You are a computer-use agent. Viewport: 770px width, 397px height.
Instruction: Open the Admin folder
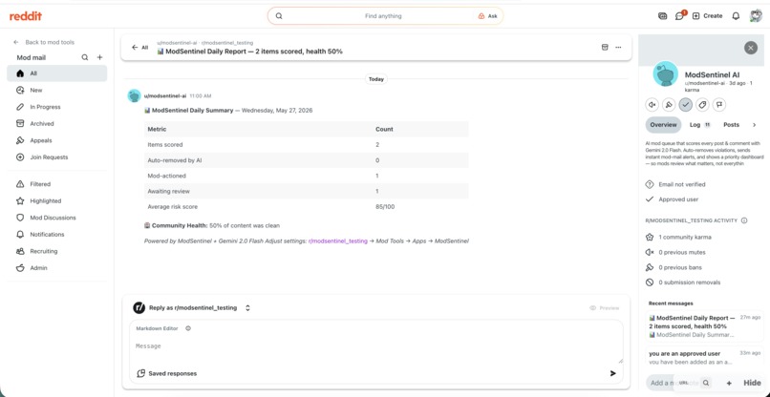[57, 268]
